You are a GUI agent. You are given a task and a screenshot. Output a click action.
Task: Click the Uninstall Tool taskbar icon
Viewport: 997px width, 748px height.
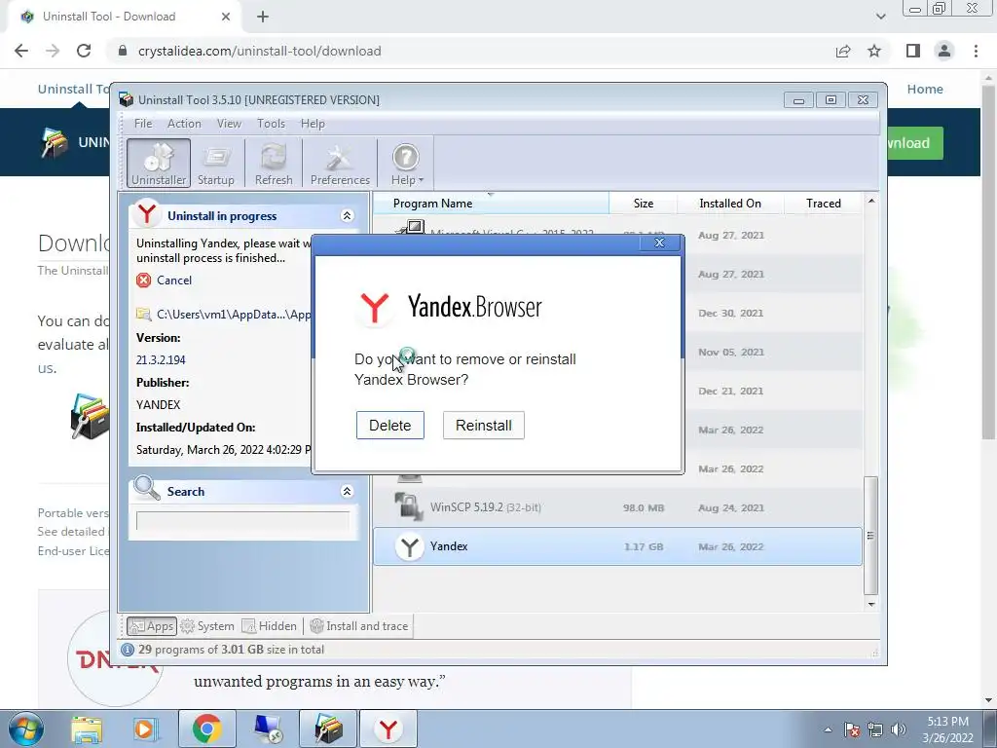328,729
